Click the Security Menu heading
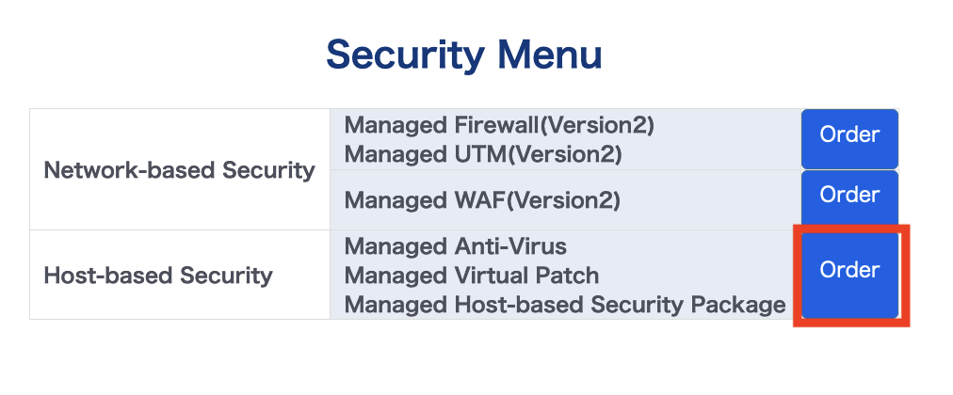Screen dimensions: 953x395 [463, 55]
